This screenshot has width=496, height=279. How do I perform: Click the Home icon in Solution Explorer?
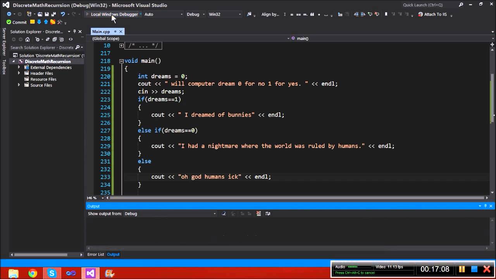[x=28, y=39]
